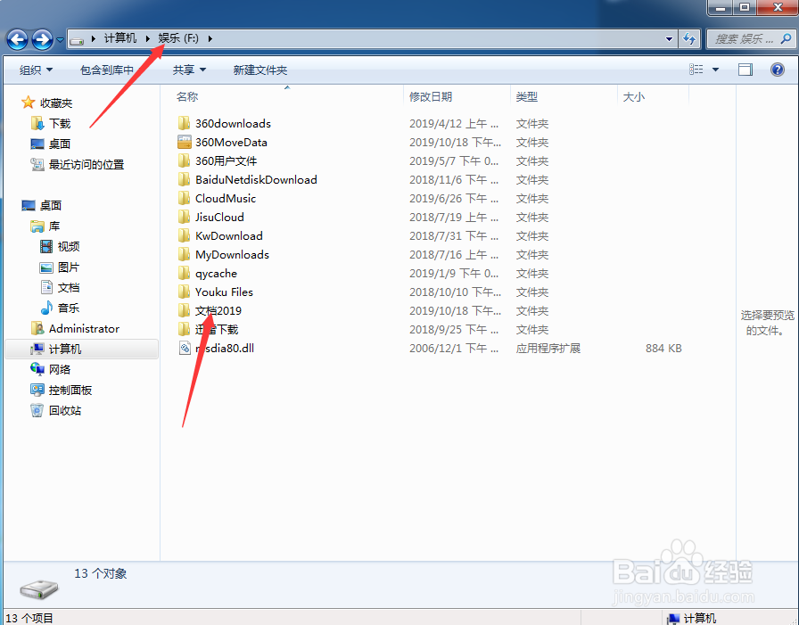Open the 文档 library
Viewport: 799px width, 625px height.
[69, 288]
